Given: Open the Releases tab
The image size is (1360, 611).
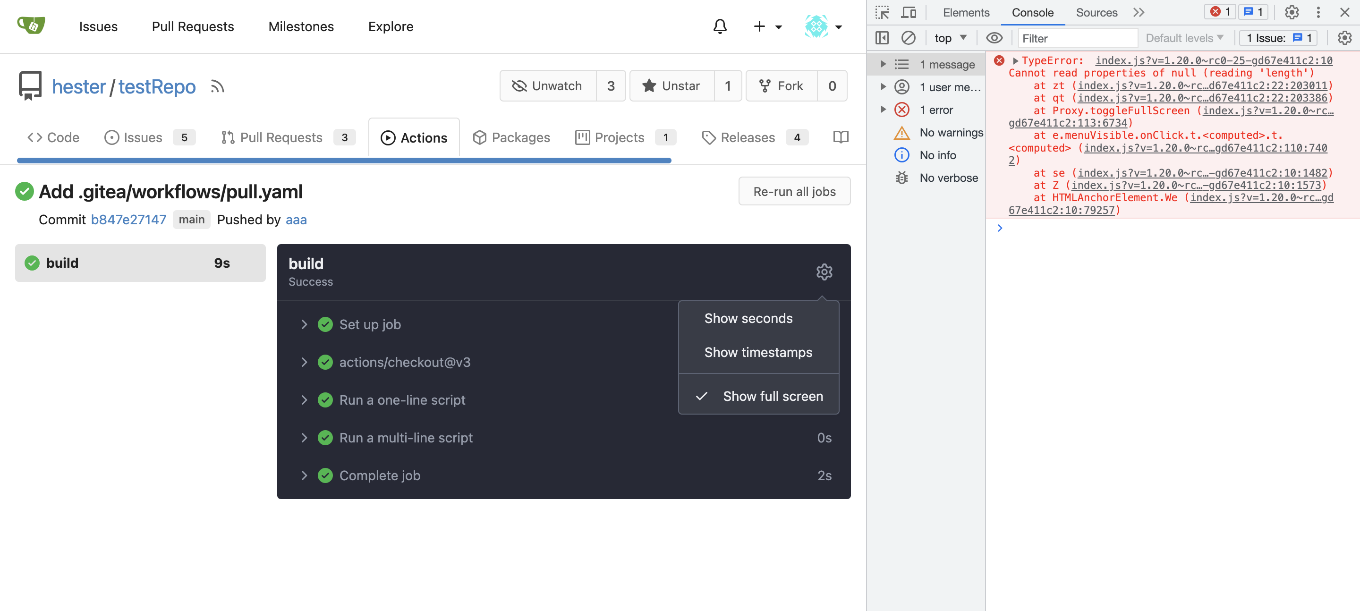Looking at the screenshot, I should (754, 137).
